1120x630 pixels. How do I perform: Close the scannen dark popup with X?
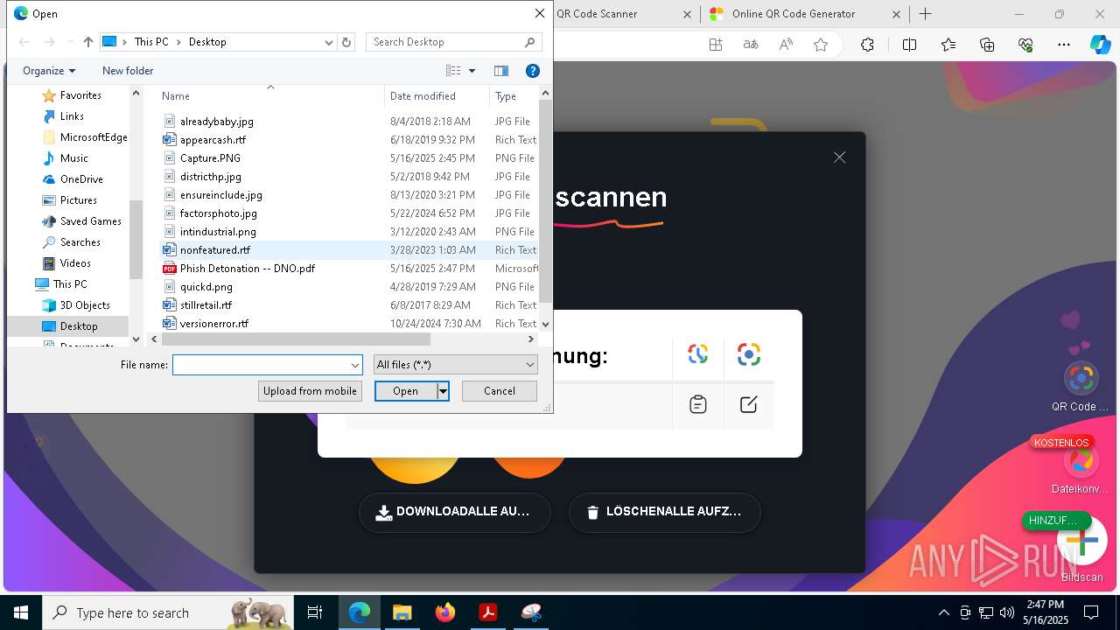point(840,157)
